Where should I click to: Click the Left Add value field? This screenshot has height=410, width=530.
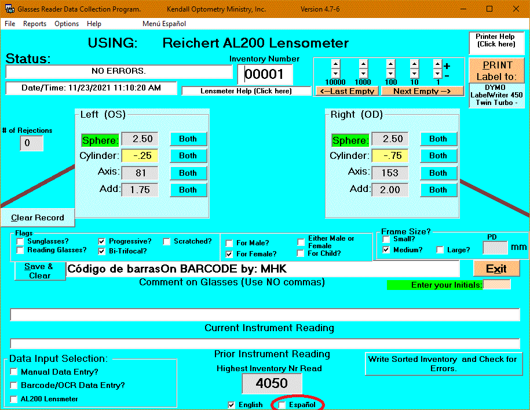click(x=140, y=190)
